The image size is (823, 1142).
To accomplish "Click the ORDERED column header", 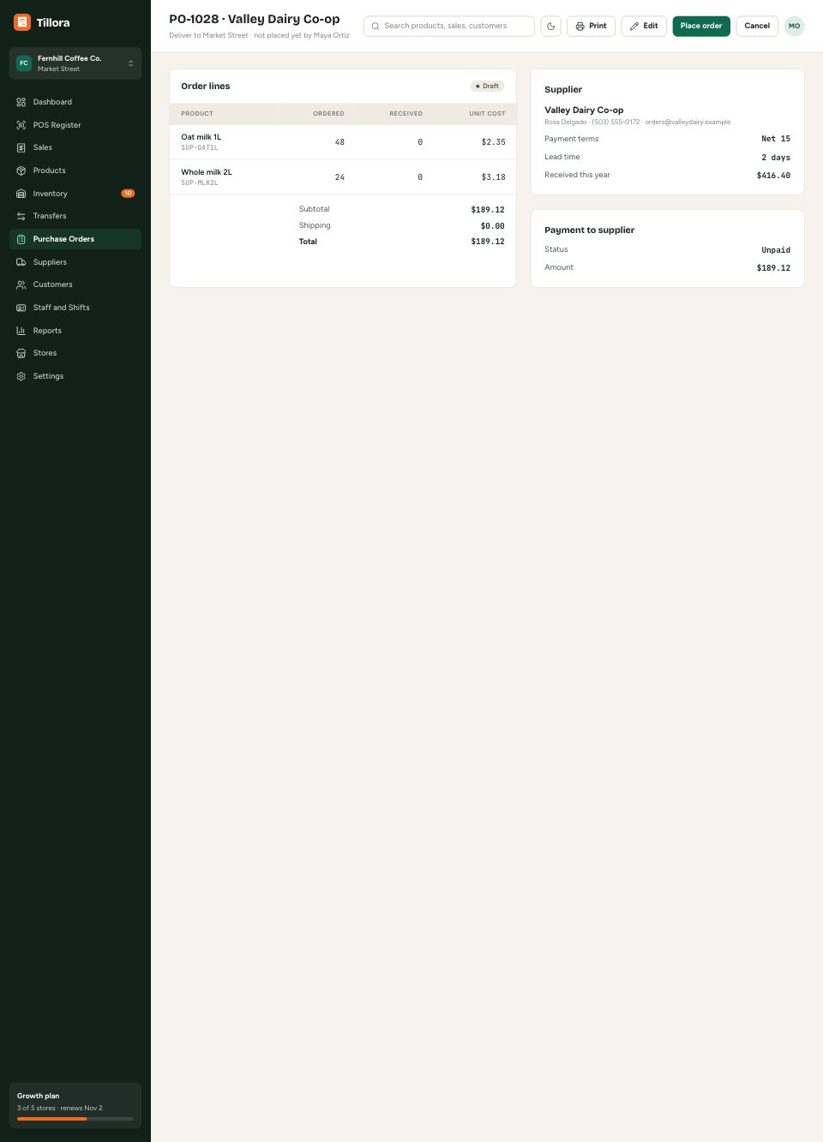I will 328,113.
